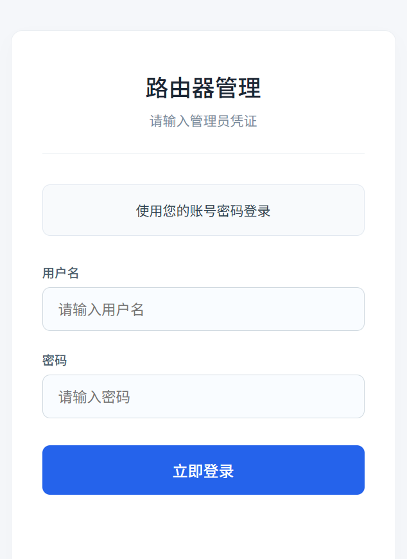Focus the 用户名 input field

(x=203, y=309)
